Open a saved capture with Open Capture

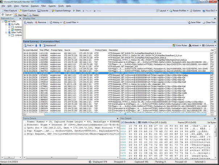[27, 11]
